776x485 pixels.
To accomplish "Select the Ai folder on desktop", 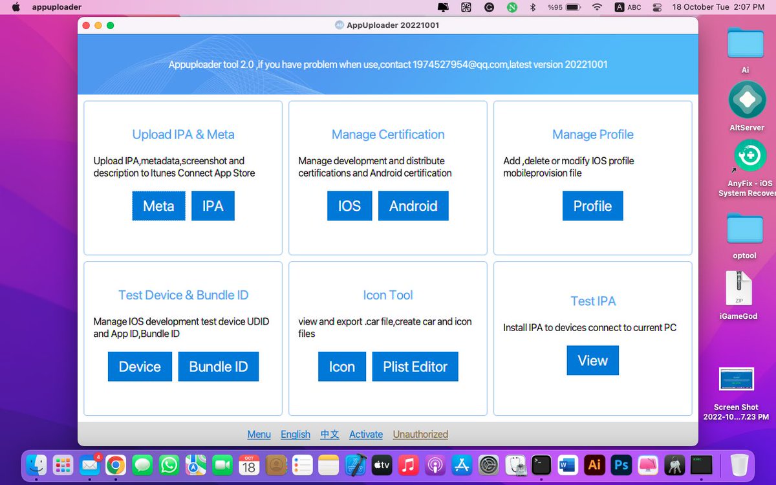I will [745, 44].
